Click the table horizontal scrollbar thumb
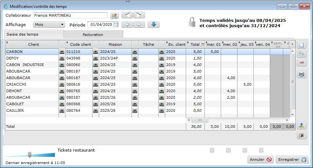This screenshot has height=168, width=313. coord(200,120)
